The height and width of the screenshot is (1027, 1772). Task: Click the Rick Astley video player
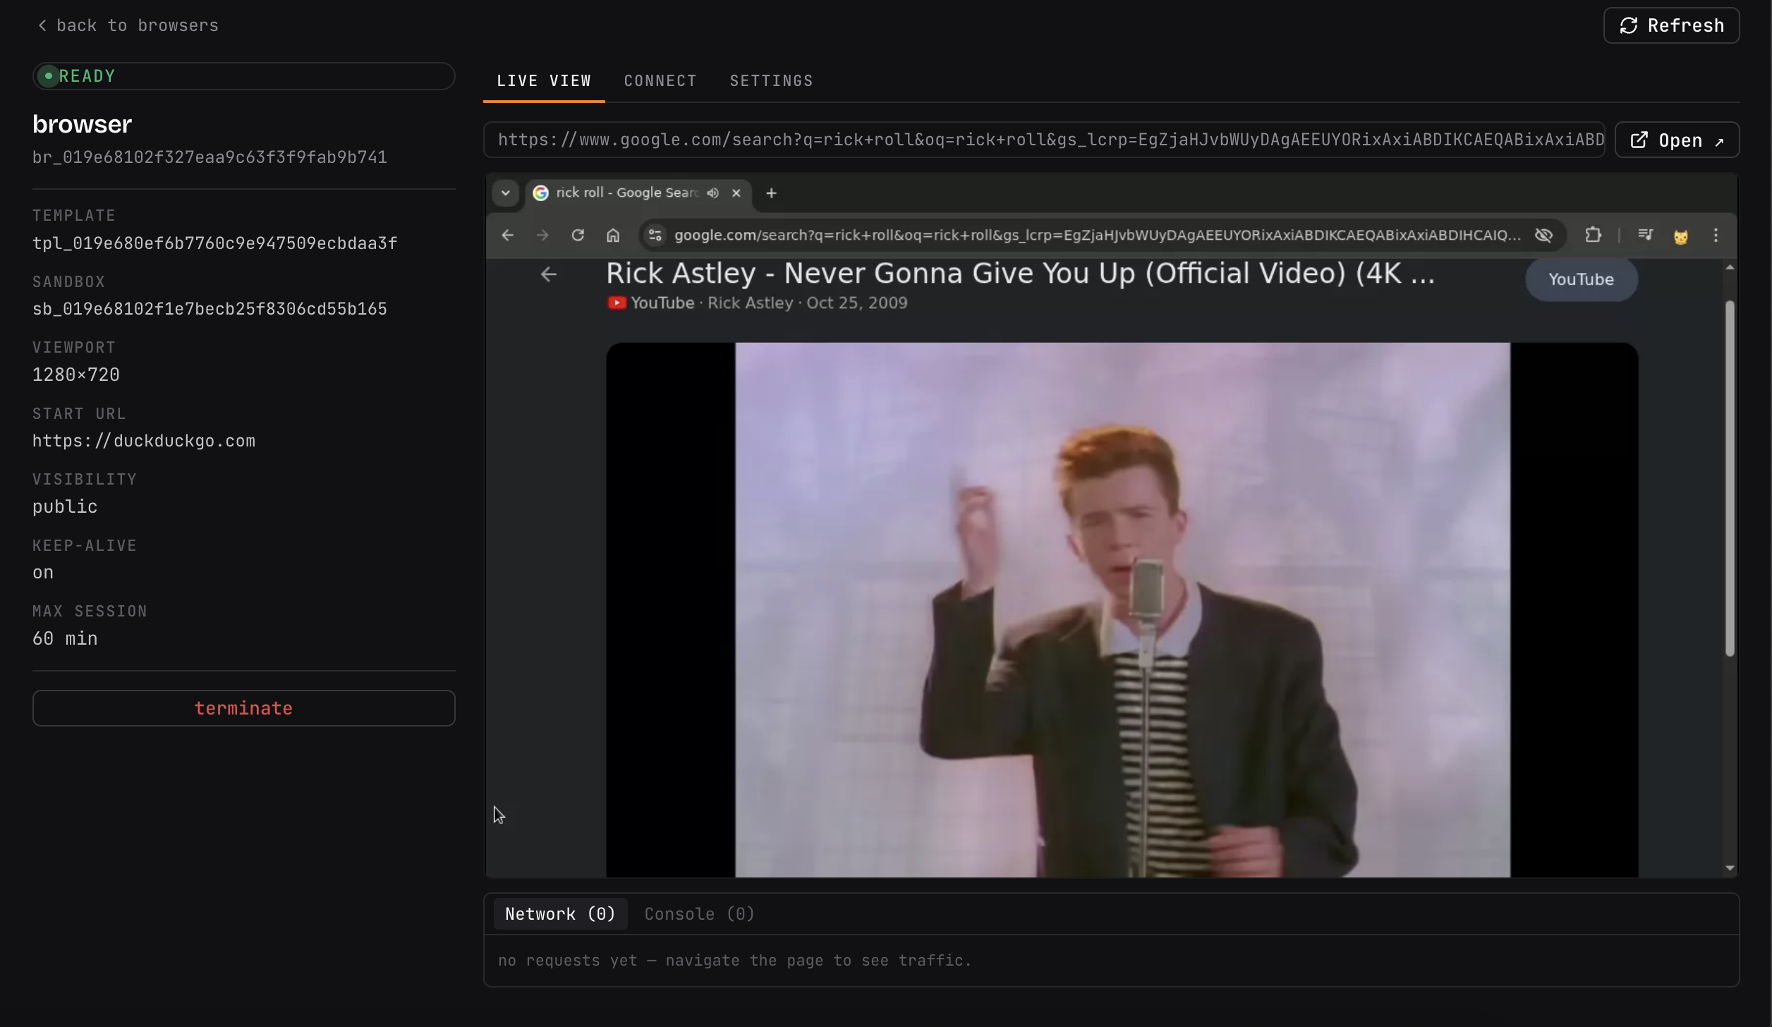click(1122, 609)
